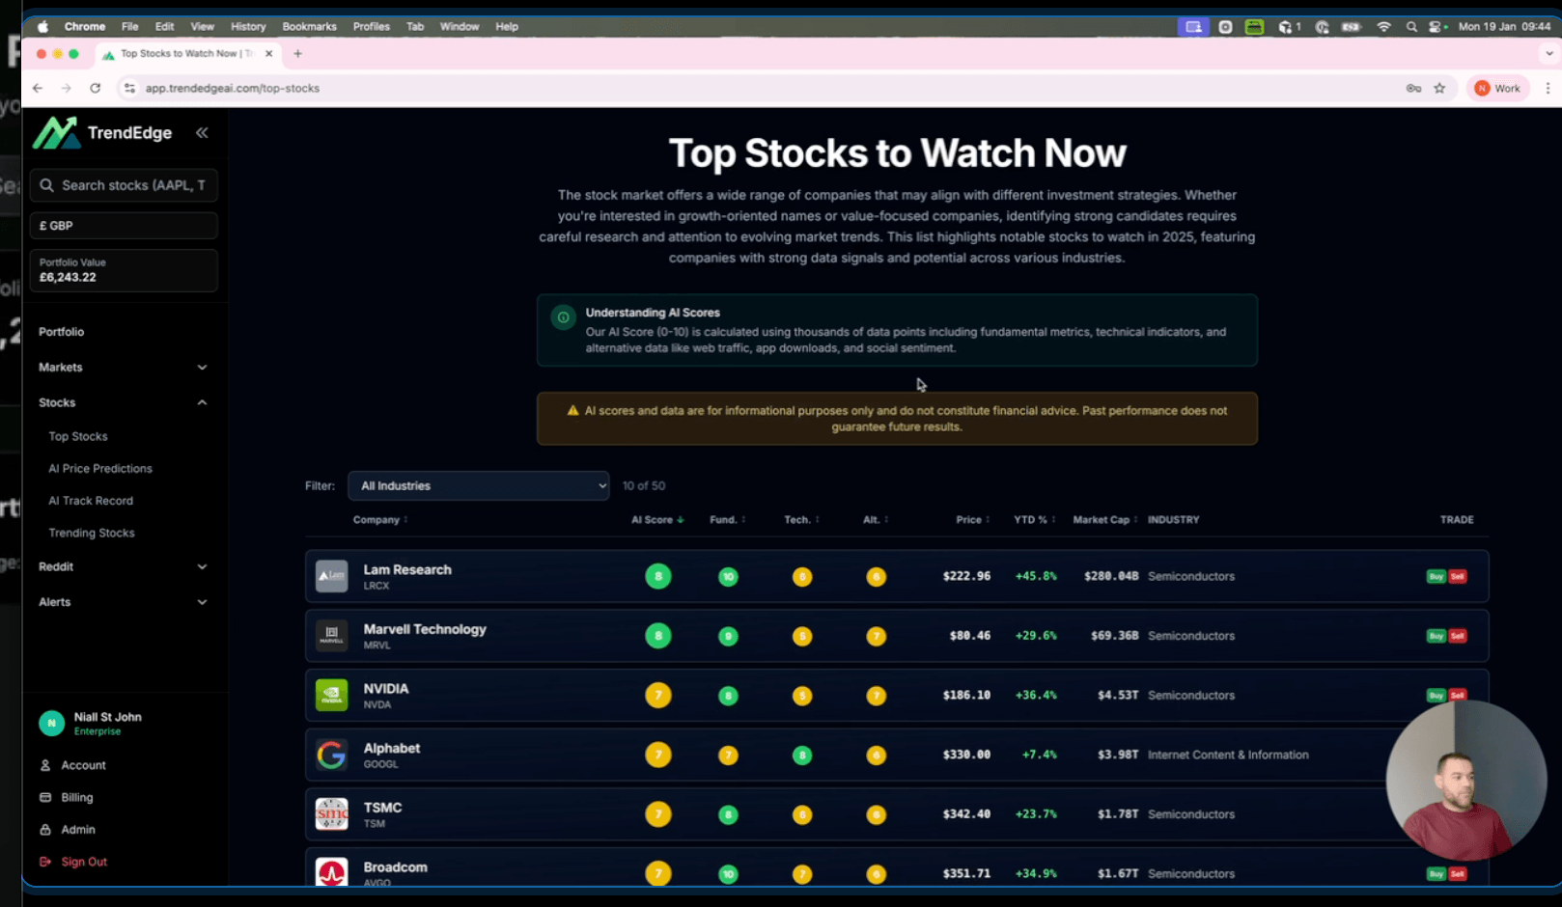Click the password key icon in the address bar
The image size is (1562, 907).
pyautogui.click(x=1413, y=88)
